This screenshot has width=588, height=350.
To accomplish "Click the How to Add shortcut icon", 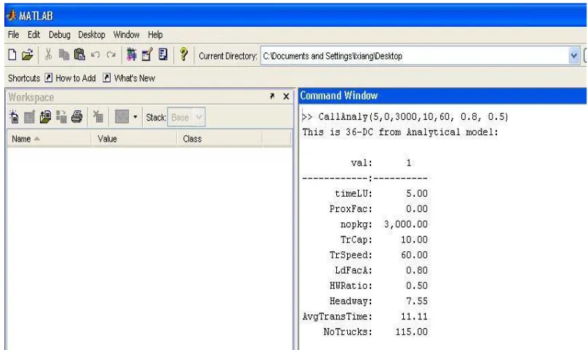I will 48,78.
